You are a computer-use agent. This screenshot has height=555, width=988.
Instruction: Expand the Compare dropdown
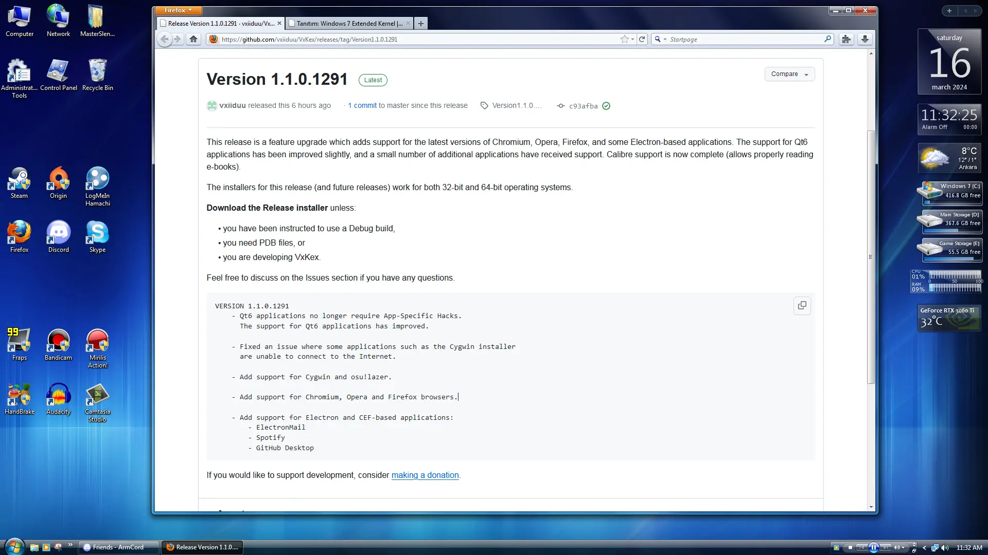[789, 74]
